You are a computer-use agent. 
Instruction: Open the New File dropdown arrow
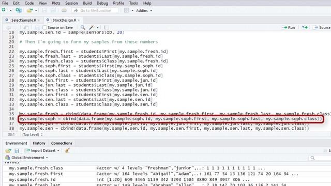10,10
